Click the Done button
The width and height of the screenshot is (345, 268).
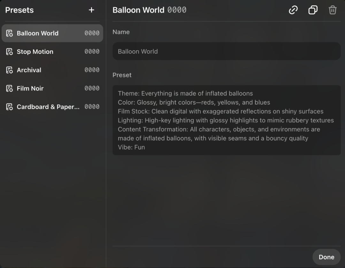[x=326, y=257]
